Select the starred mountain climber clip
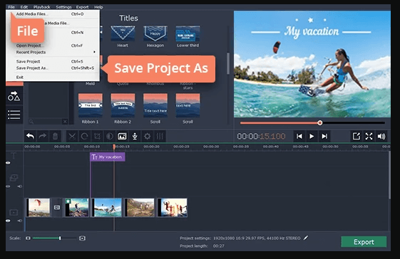400x259 pixels. pyautogui.click(x=76, y=208)
